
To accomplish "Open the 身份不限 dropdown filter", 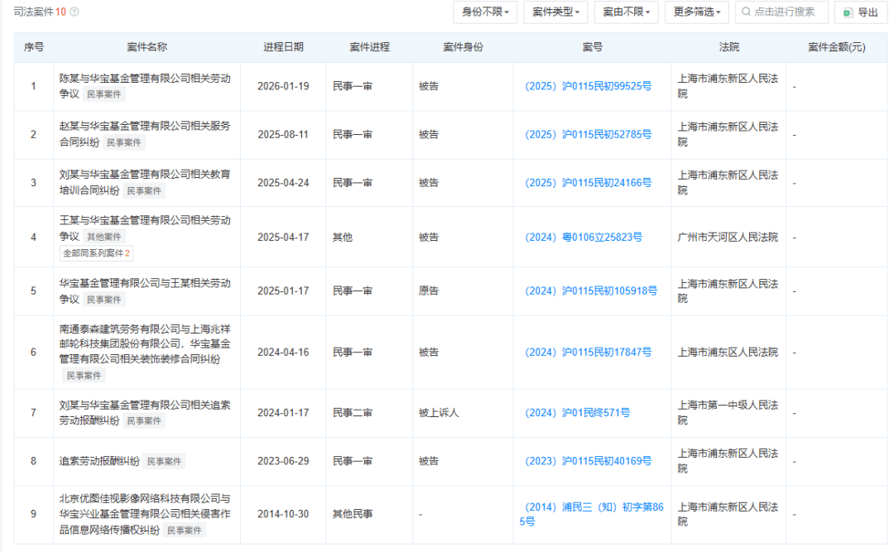I will click(x=484, y=12).
